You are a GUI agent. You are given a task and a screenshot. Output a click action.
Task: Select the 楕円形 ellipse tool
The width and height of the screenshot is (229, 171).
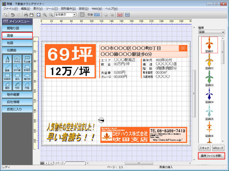pos(27,78)
